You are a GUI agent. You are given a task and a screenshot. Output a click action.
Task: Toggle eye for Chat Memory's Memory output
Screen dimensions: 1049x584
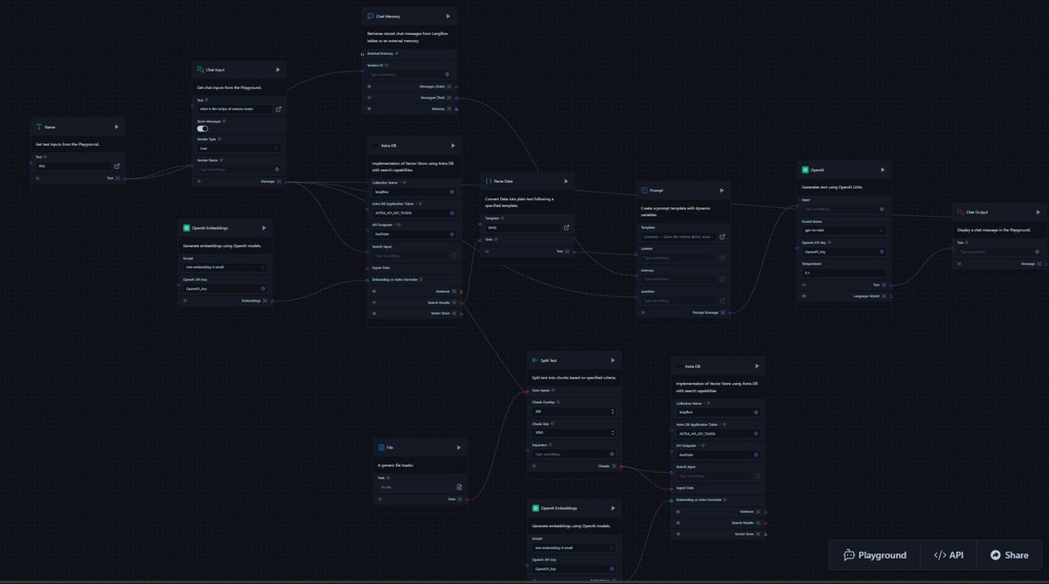click(x=369, y=108)
